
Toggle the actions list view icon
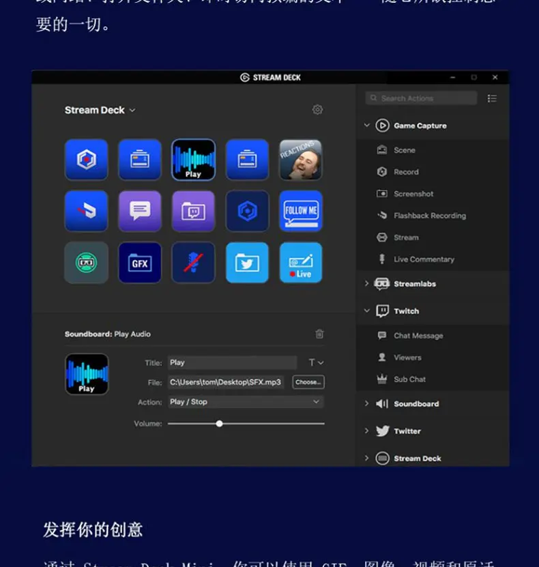pos(492,98)
